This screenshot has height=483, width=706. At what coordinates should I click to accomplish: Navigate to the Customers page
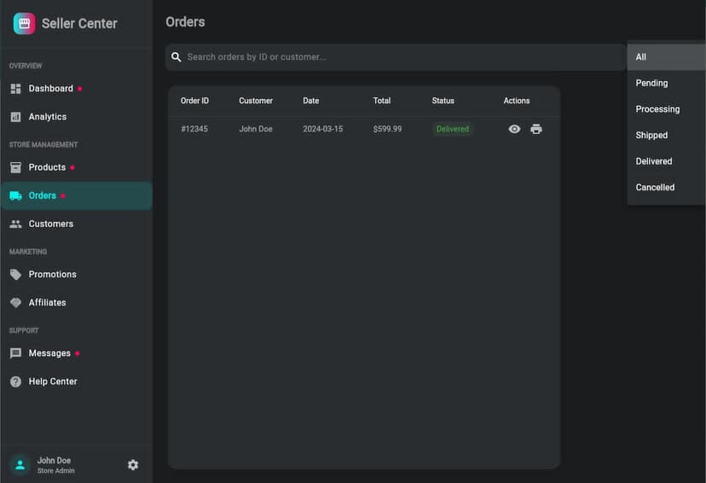50,224
